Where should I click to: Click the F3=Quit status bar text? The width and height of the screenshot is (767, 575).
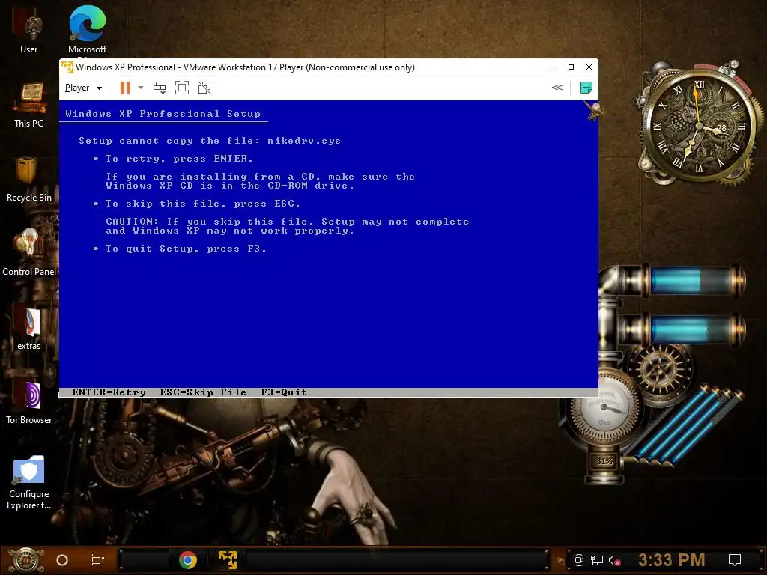[x=284, y=392]
